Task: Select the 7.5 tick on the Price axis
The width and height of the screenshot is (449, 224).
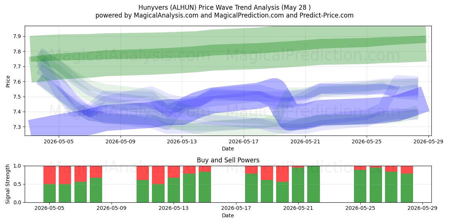Action: pyautogui.click(x=16, y=97)
